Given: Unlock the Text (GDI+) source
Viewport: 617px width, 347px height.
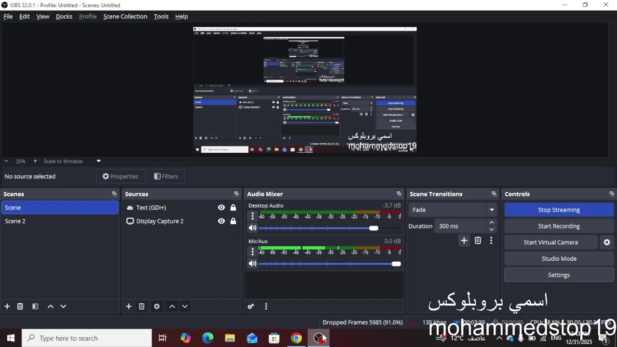Looking at the screenshot, I should tap(233, 208).
